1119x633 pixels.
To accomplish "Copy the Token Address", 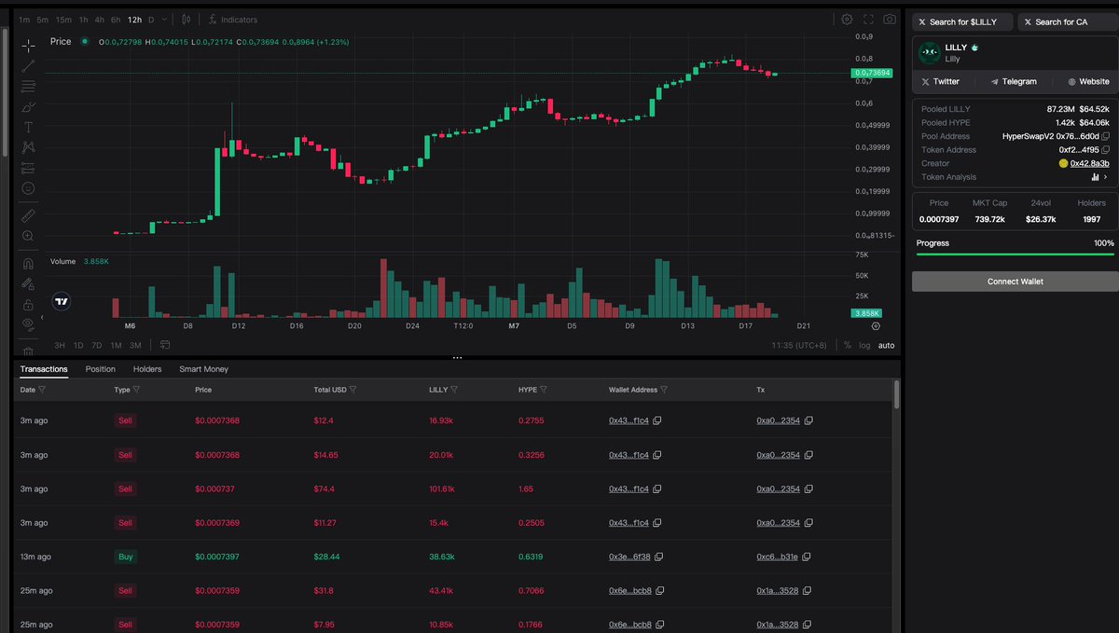I will (x=1106, y=150).
